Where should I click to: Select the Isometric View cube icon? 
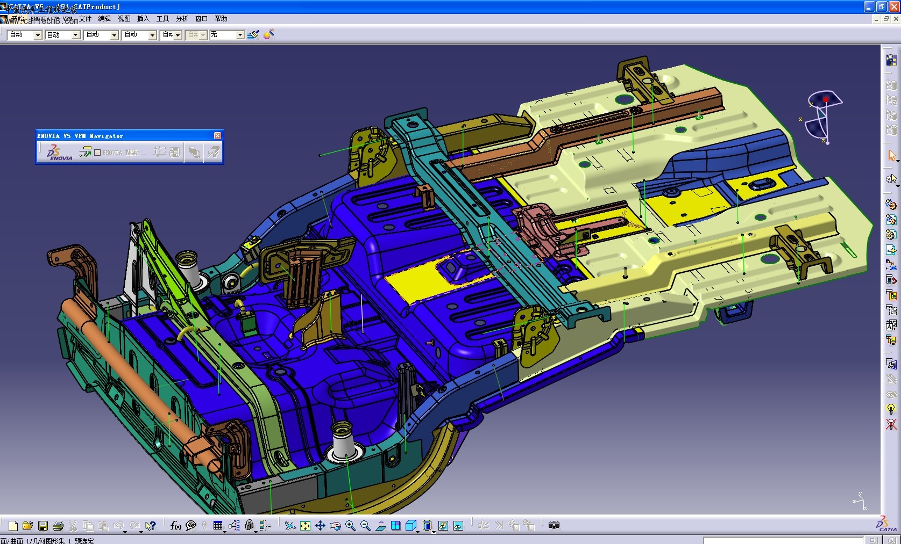point(410,526)
